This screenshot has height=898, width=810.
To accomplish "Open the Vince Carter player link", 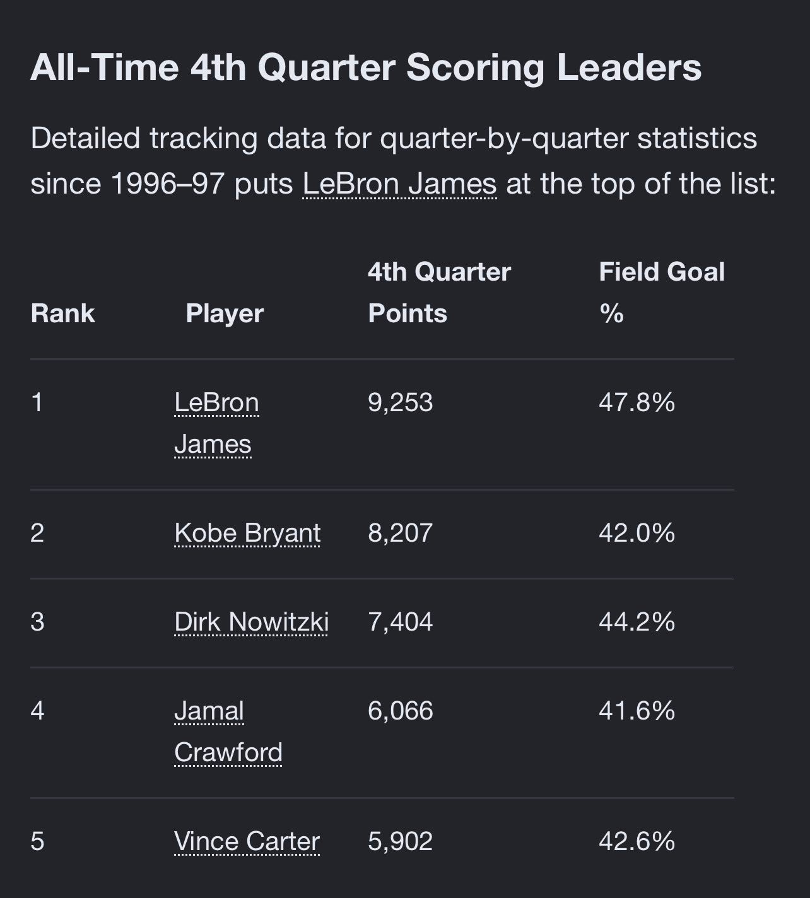I will click(x=247, y=842).
